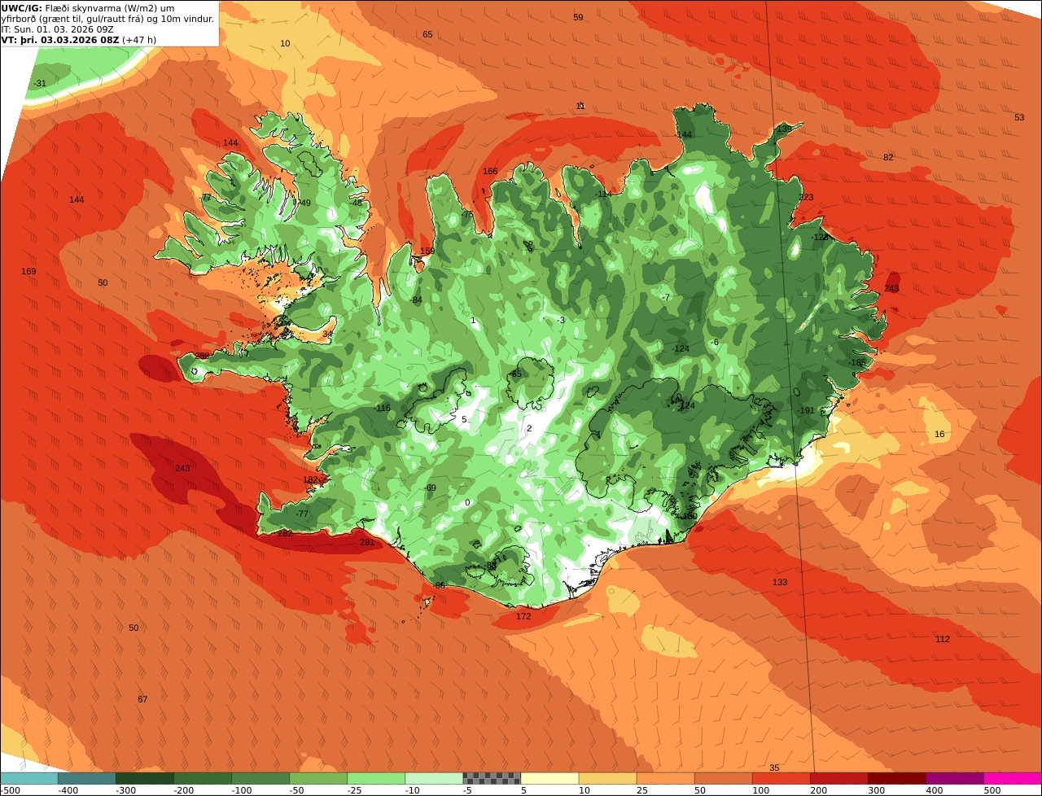Click the flux value 159 in the bay
Viewport: 1042px width, 796px height.
coord(427,251)
